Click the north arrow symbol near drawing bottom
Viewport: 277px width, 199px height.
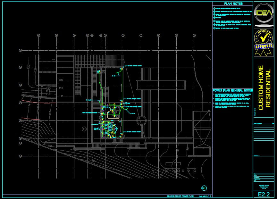pos(204,188)
